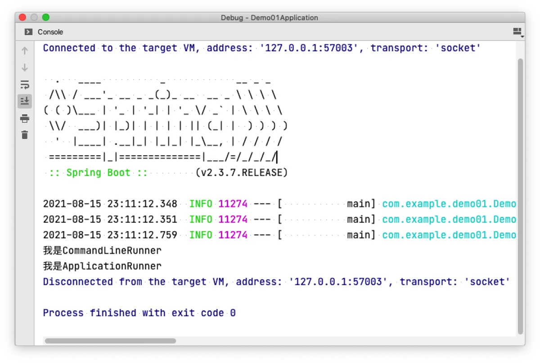Maximize the window using green button

(x=46, y=18)
